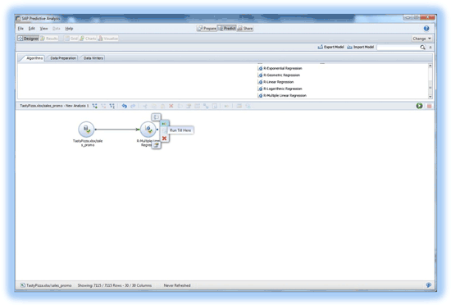
Task: Switch to the Data Preparation tab
Action: 63,58
